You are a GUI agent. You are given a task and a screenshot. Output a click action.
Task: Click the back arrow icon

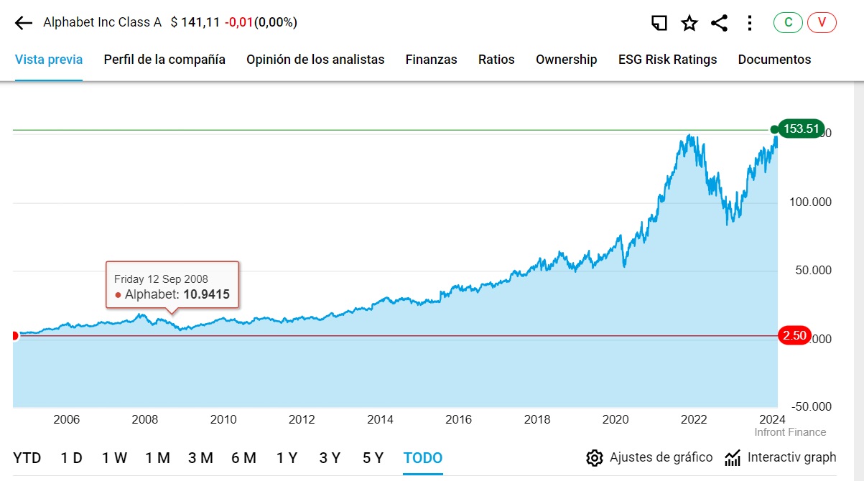24,23
